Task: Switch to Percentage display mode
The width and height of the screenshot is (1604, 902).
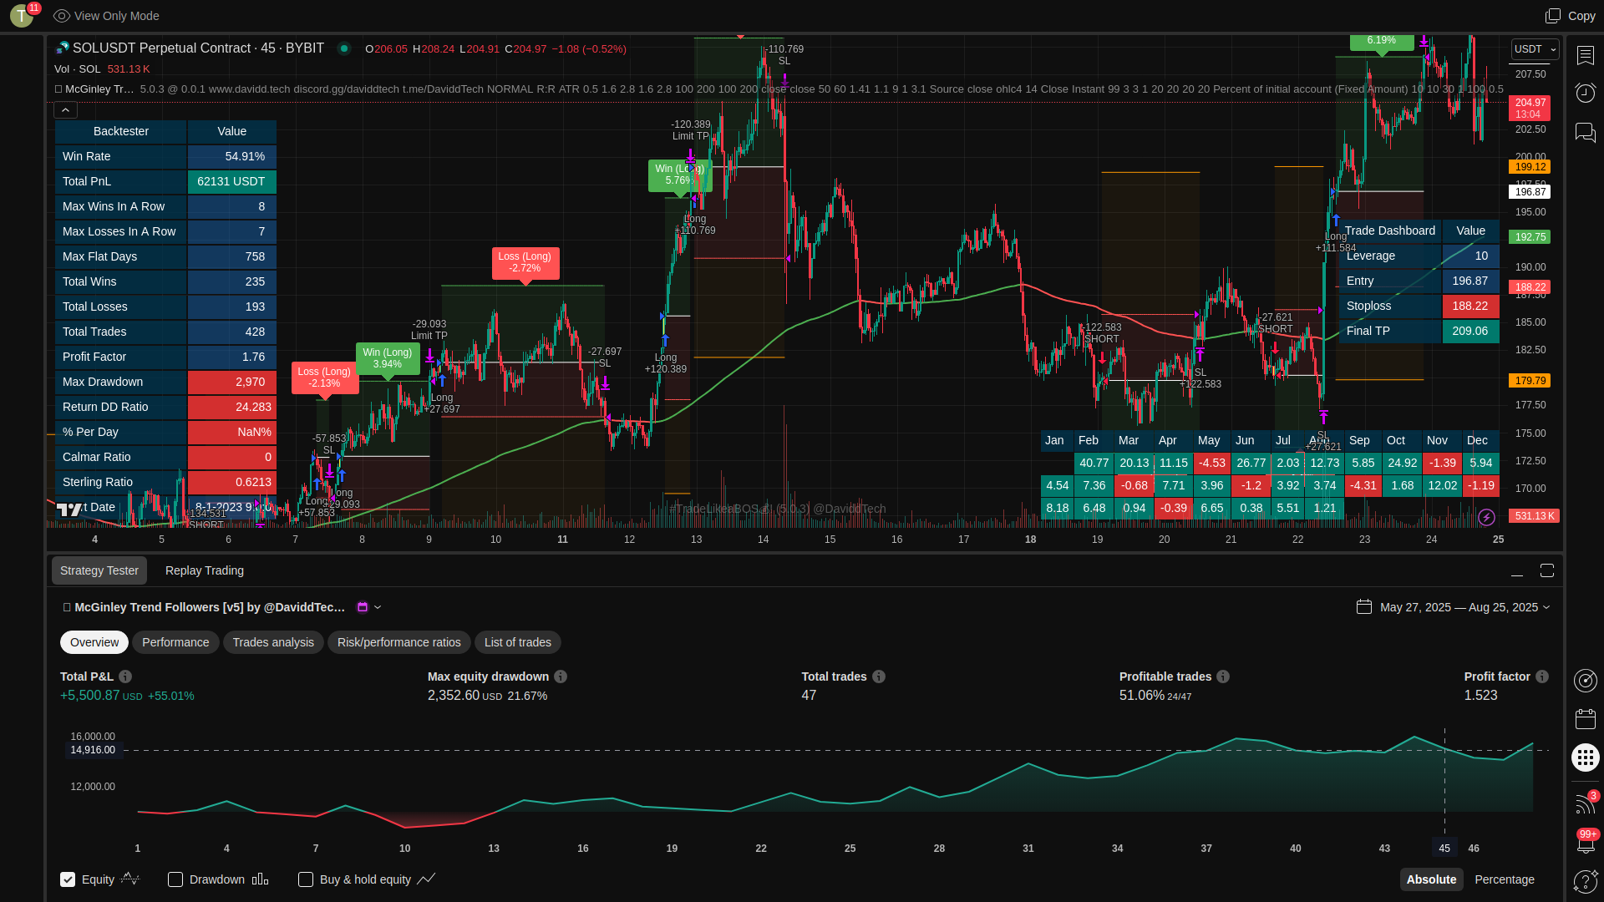Action: pos(1505,879)
